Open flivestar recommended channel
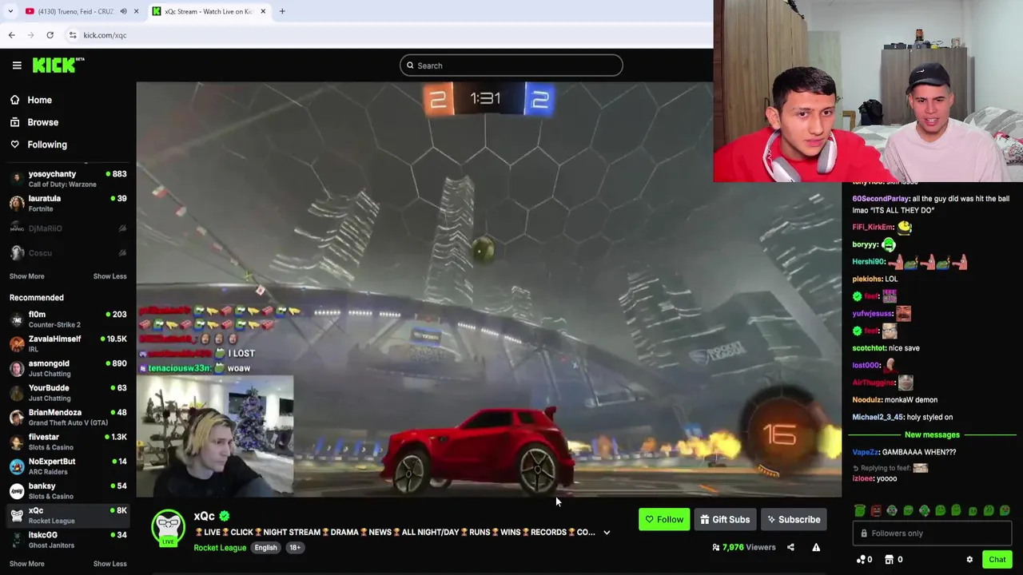Image resolution: width=1023 pixels, height=575 pixels. point(68,442)
